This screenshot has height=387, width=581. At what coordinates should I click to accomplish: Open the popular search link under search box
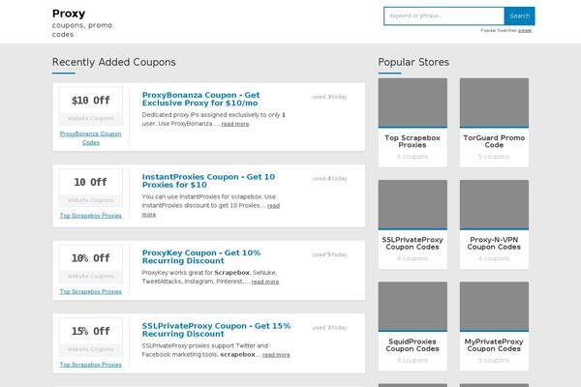pos(525,30)
